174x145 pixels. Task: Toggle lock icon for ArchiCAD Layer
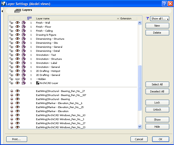tap(11, 83)
